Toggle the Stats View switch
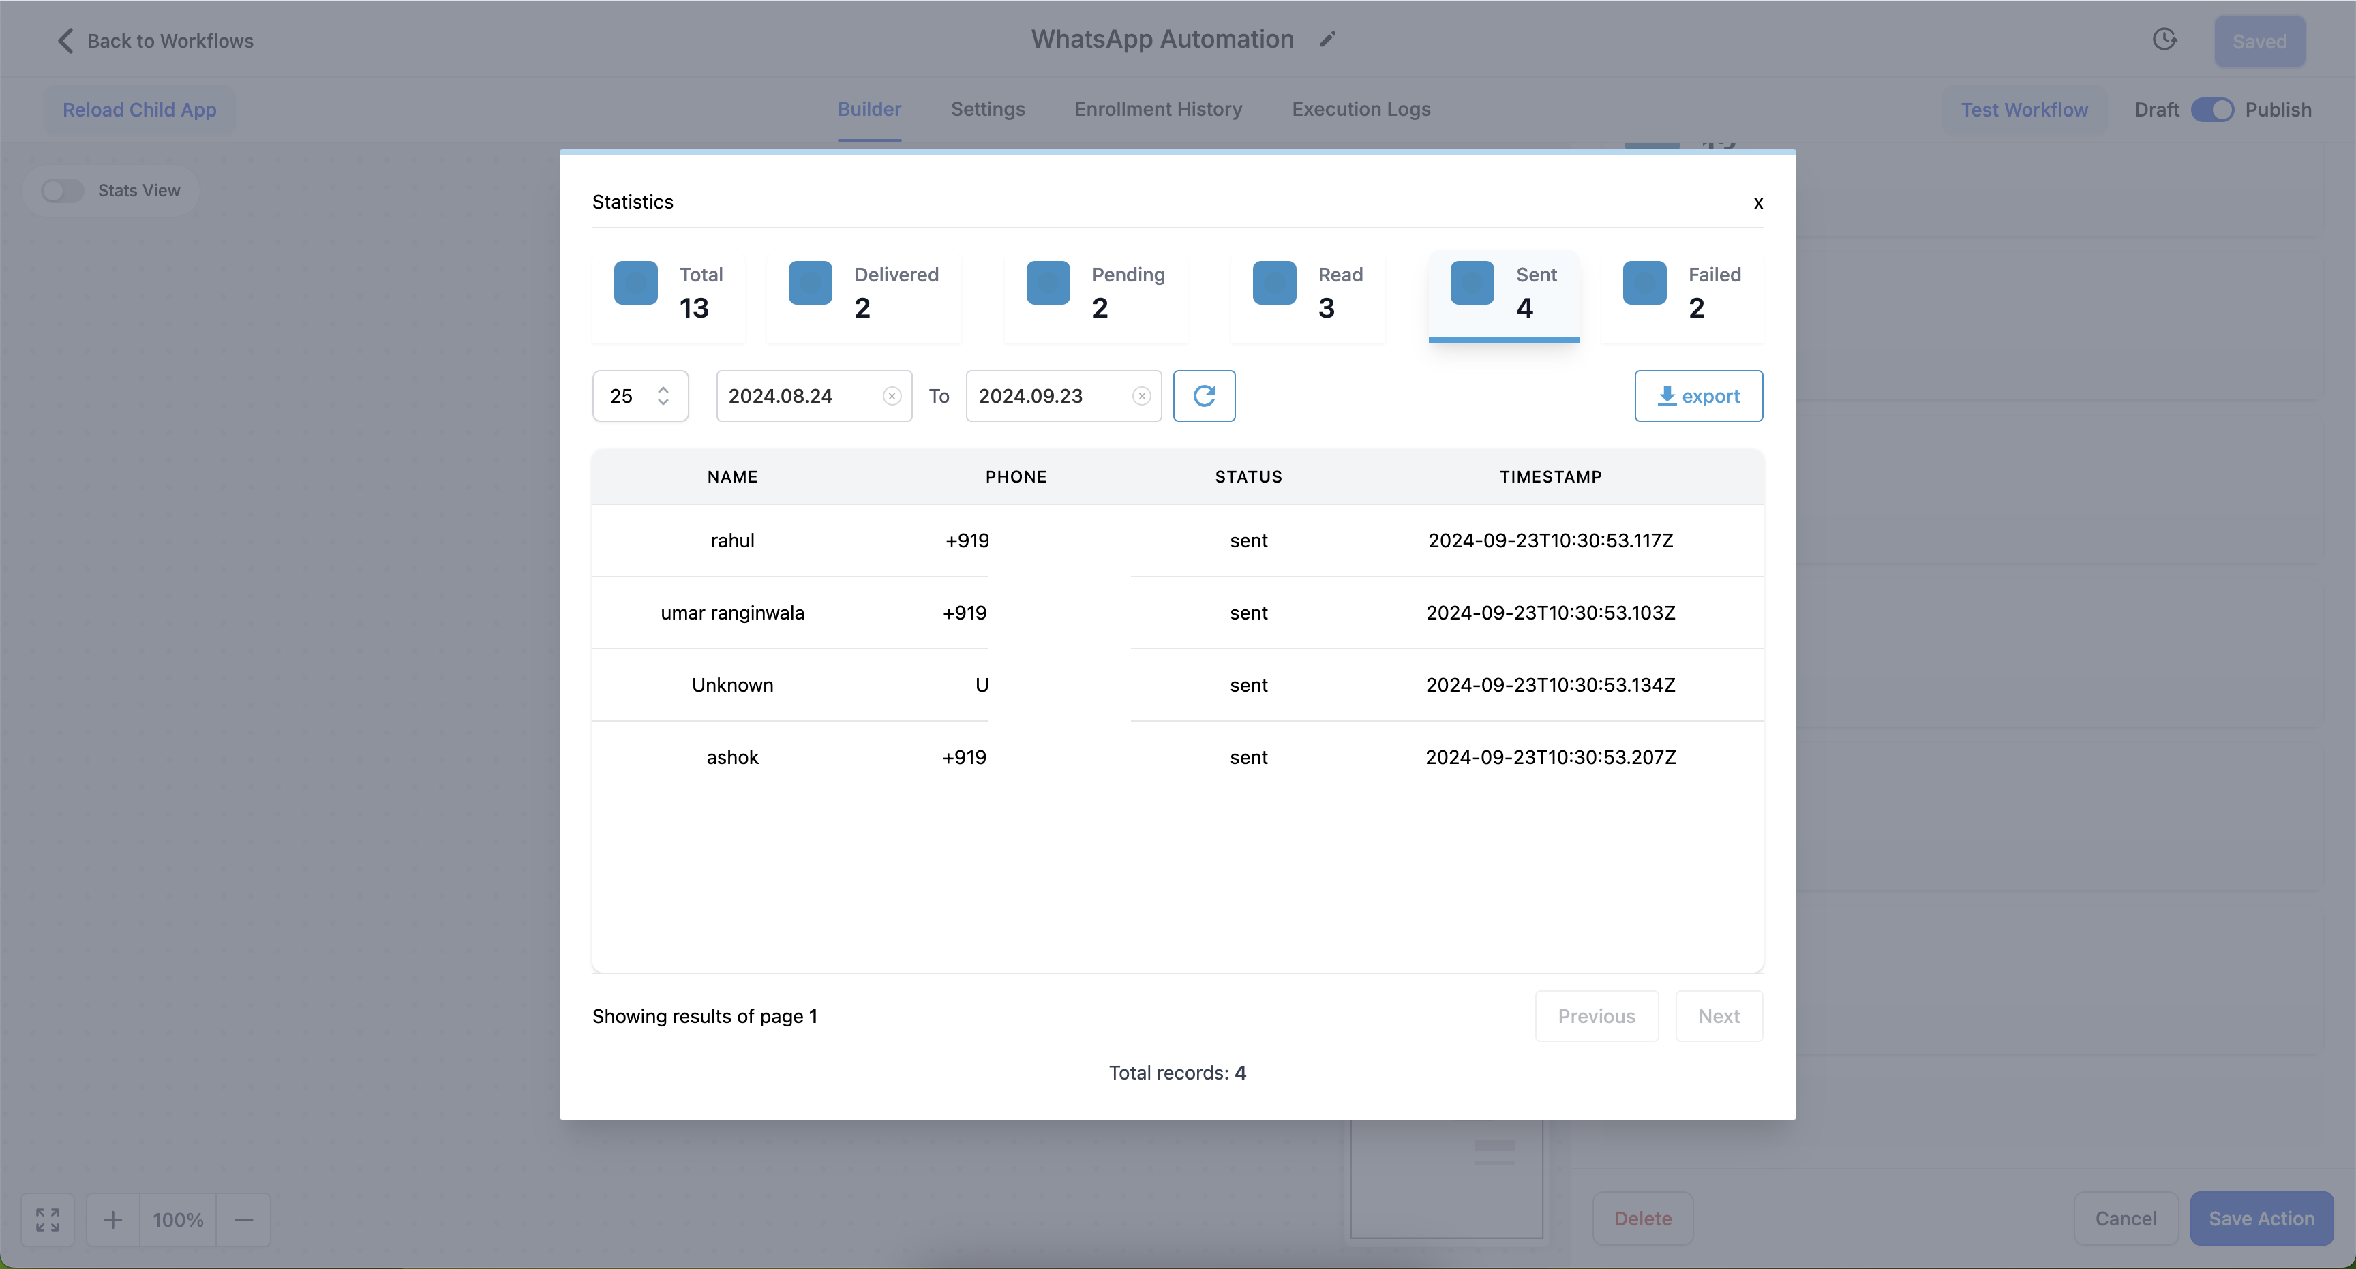This screenshot has width=2356, height=1269. 62,190
